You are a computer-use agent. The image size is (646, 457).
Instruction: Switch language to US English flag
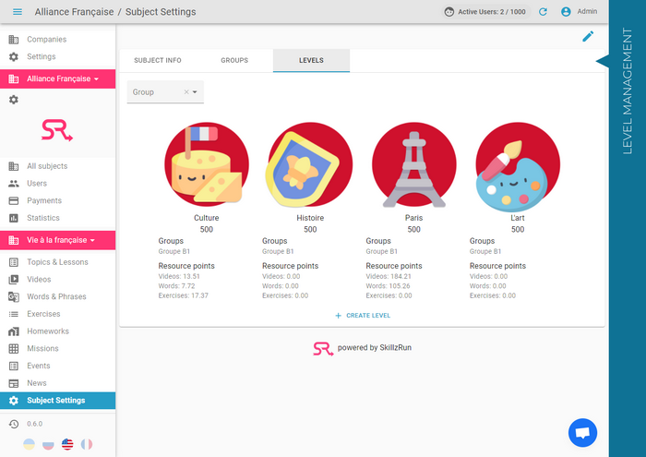(x=67, y=444)
